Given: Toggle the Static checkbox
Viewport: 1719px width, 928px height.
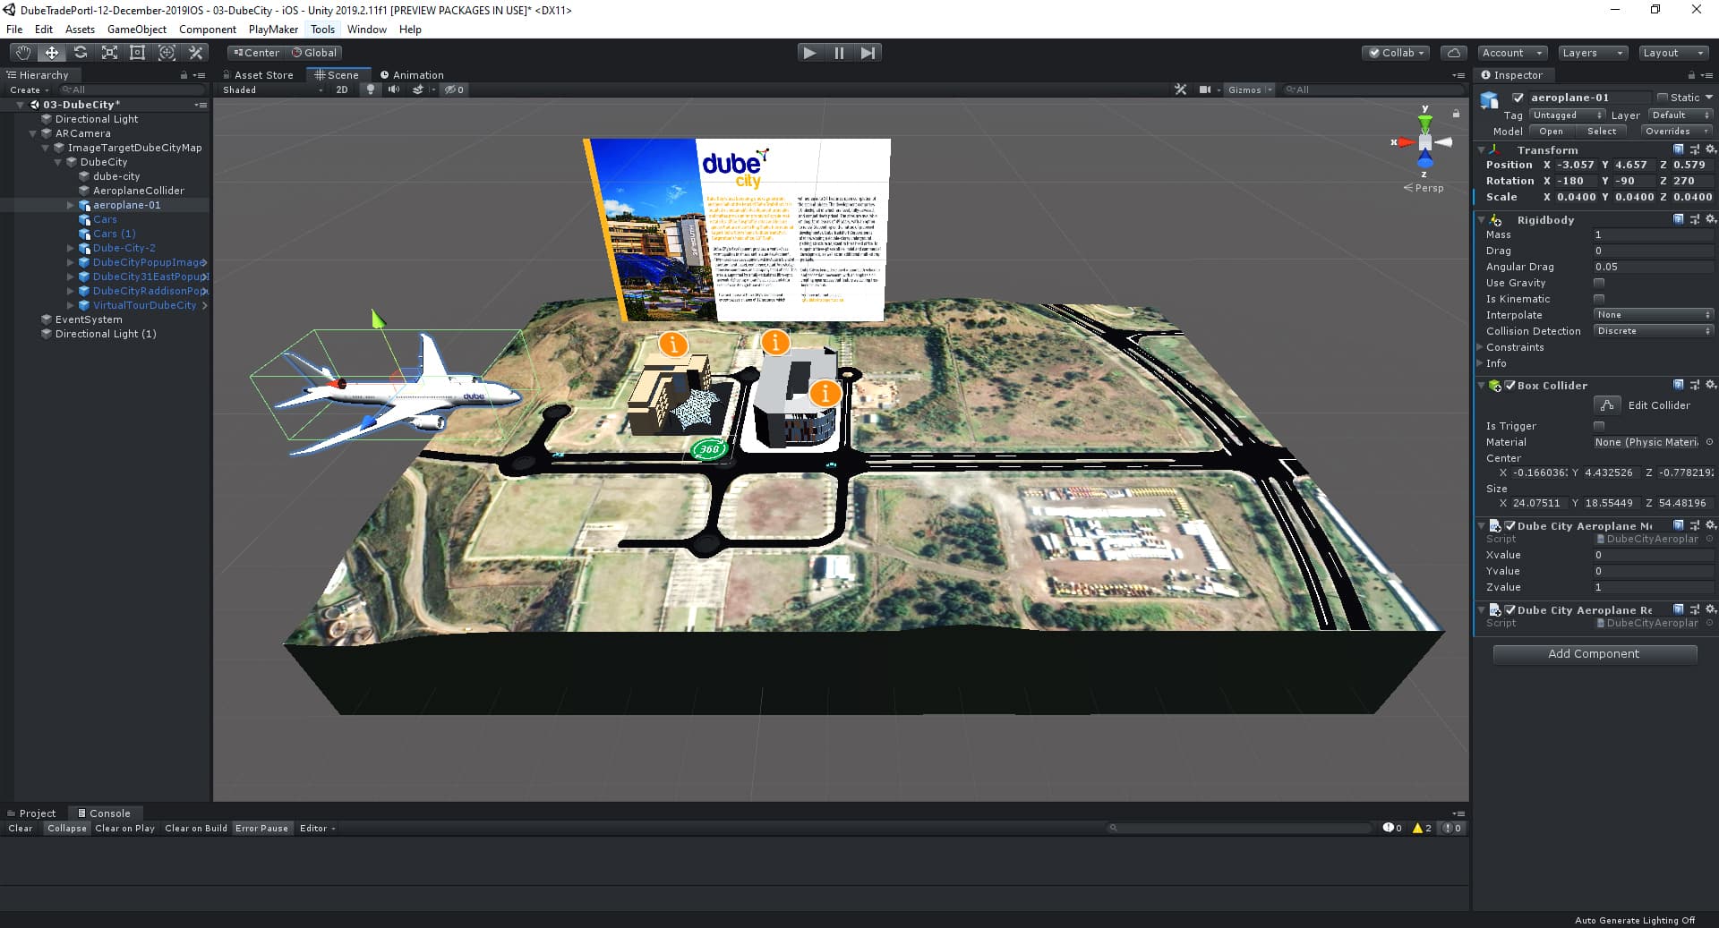Looking at the screenshot, I should (1663, 98).
